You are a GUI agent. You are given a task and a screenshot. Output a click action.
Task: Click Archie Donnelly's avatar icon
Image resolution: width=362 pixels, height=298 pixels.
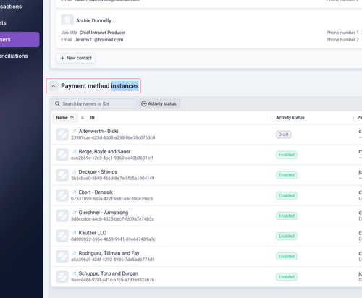pos(67,20)
